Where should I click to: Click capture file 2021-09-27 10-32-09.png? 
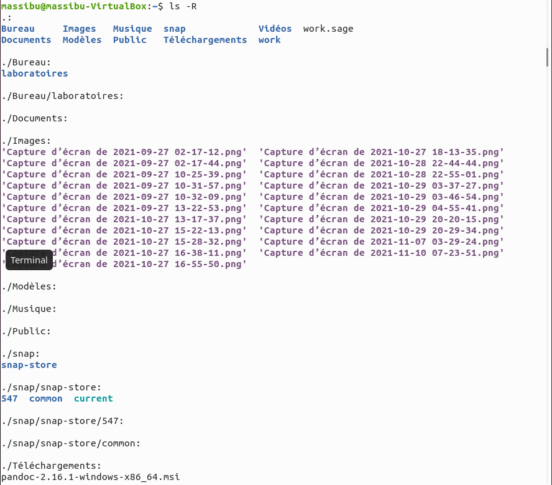[124, 197]
